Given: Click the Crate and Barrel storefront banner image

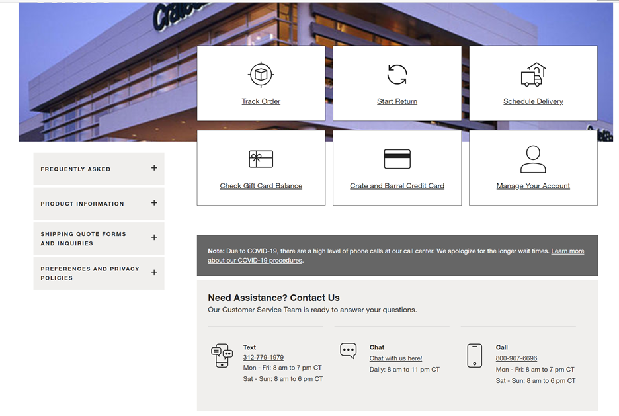Looking at the screenshot, I should [106, 71].
